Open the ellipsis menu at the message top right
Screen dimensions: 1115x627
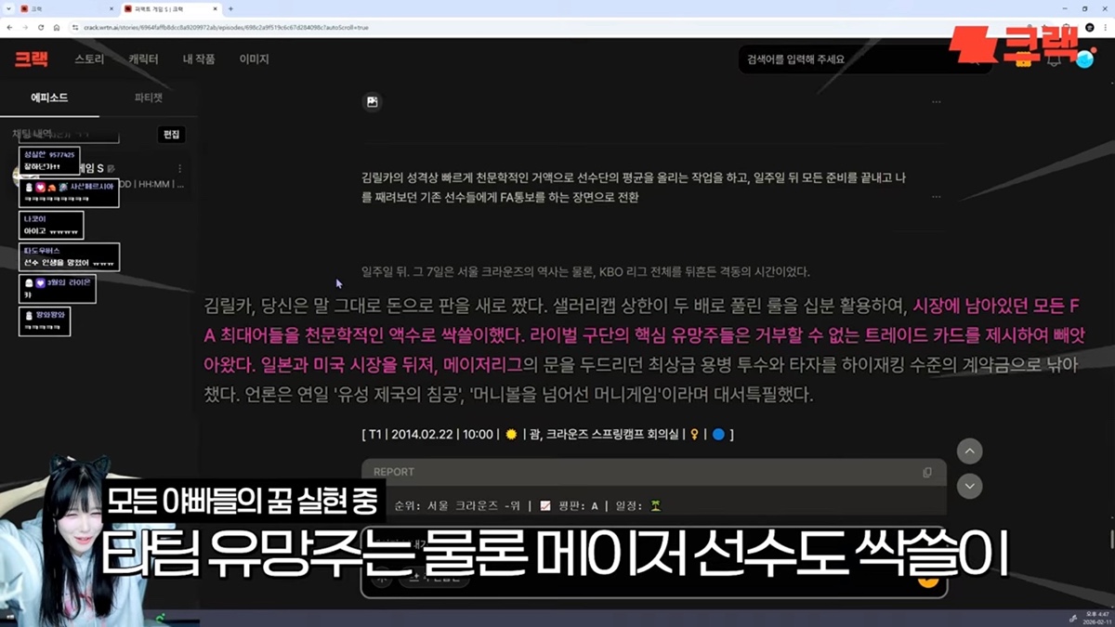pos(936,102)
